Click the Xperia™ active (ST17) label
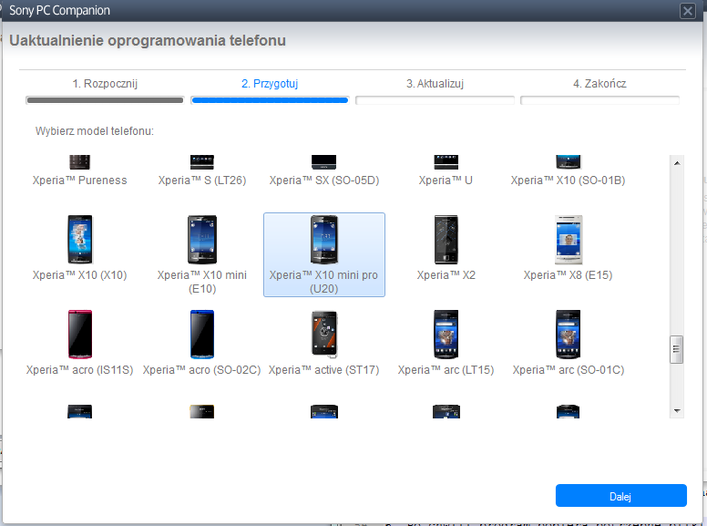Screen dimensions: 707x526 (323, 370)
